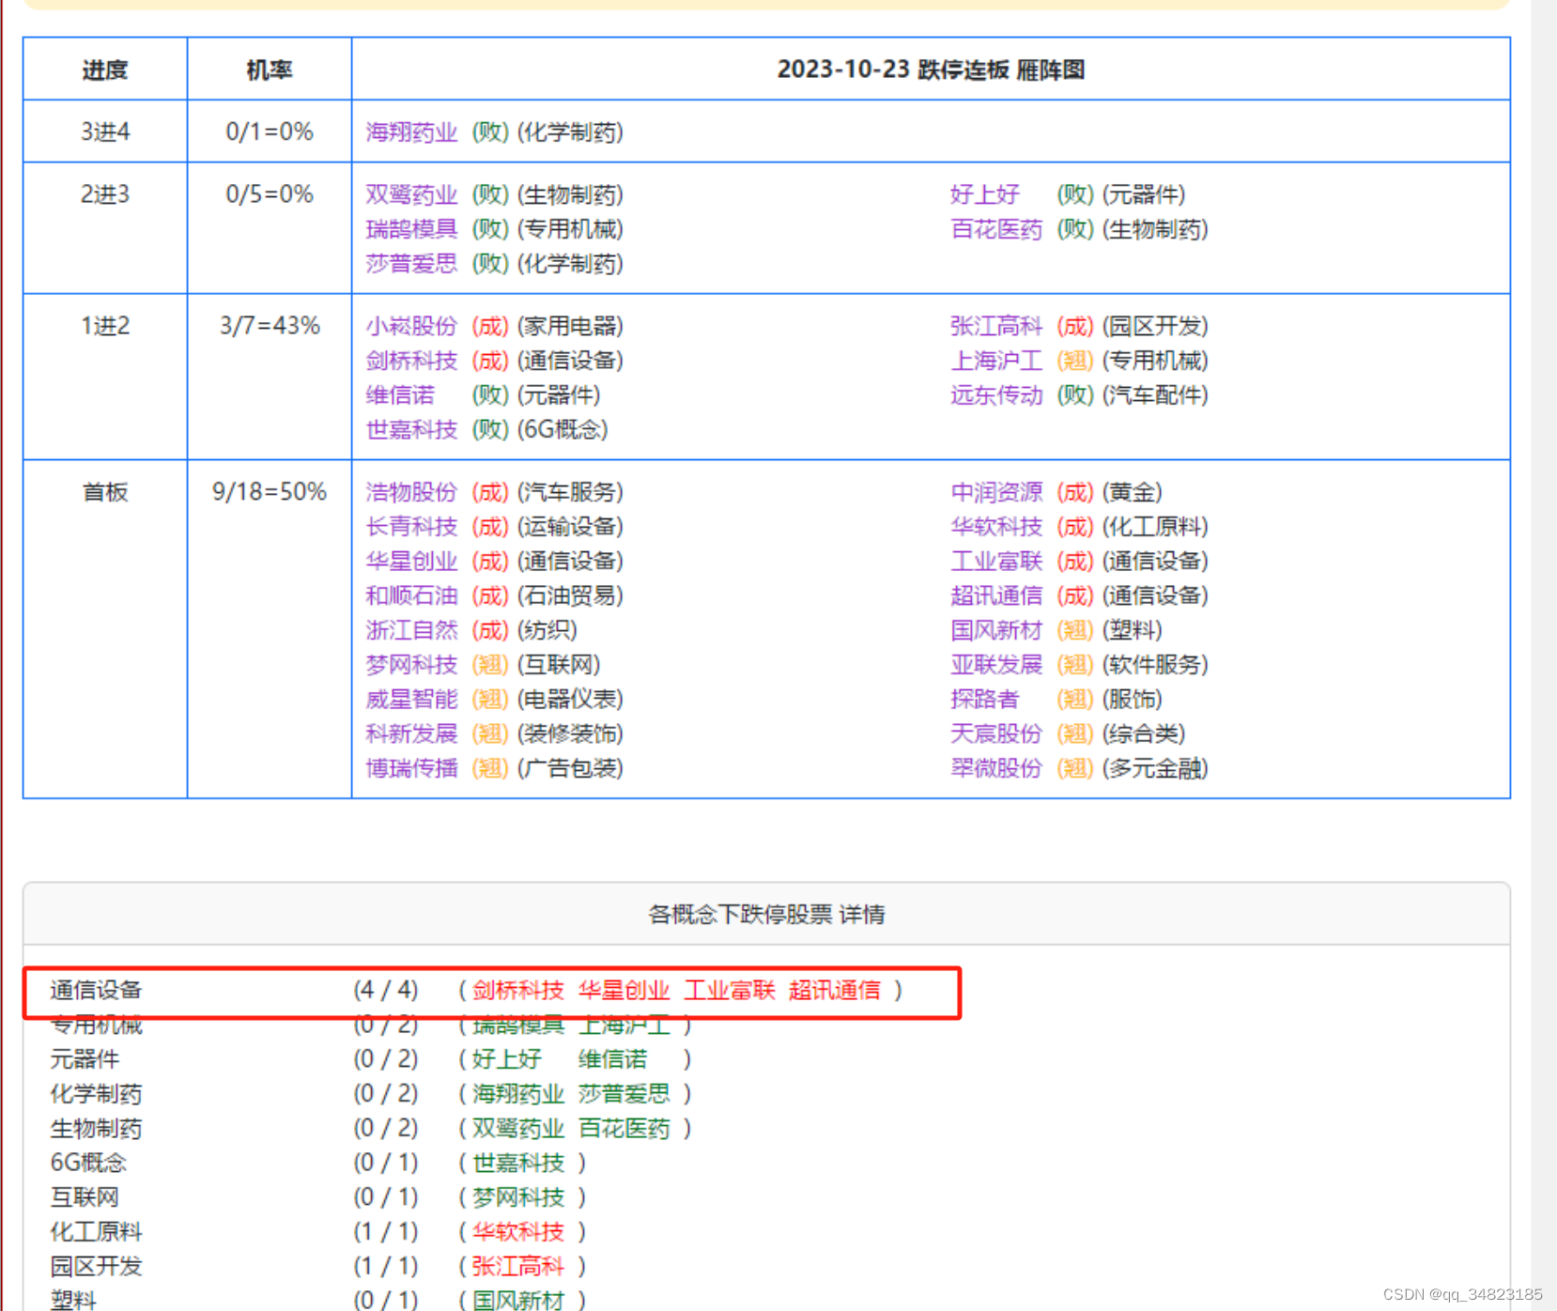This screenshot has height=1311, width=1557.
Task: Click the (软件服务) industry text
Action: point(1155,665)
